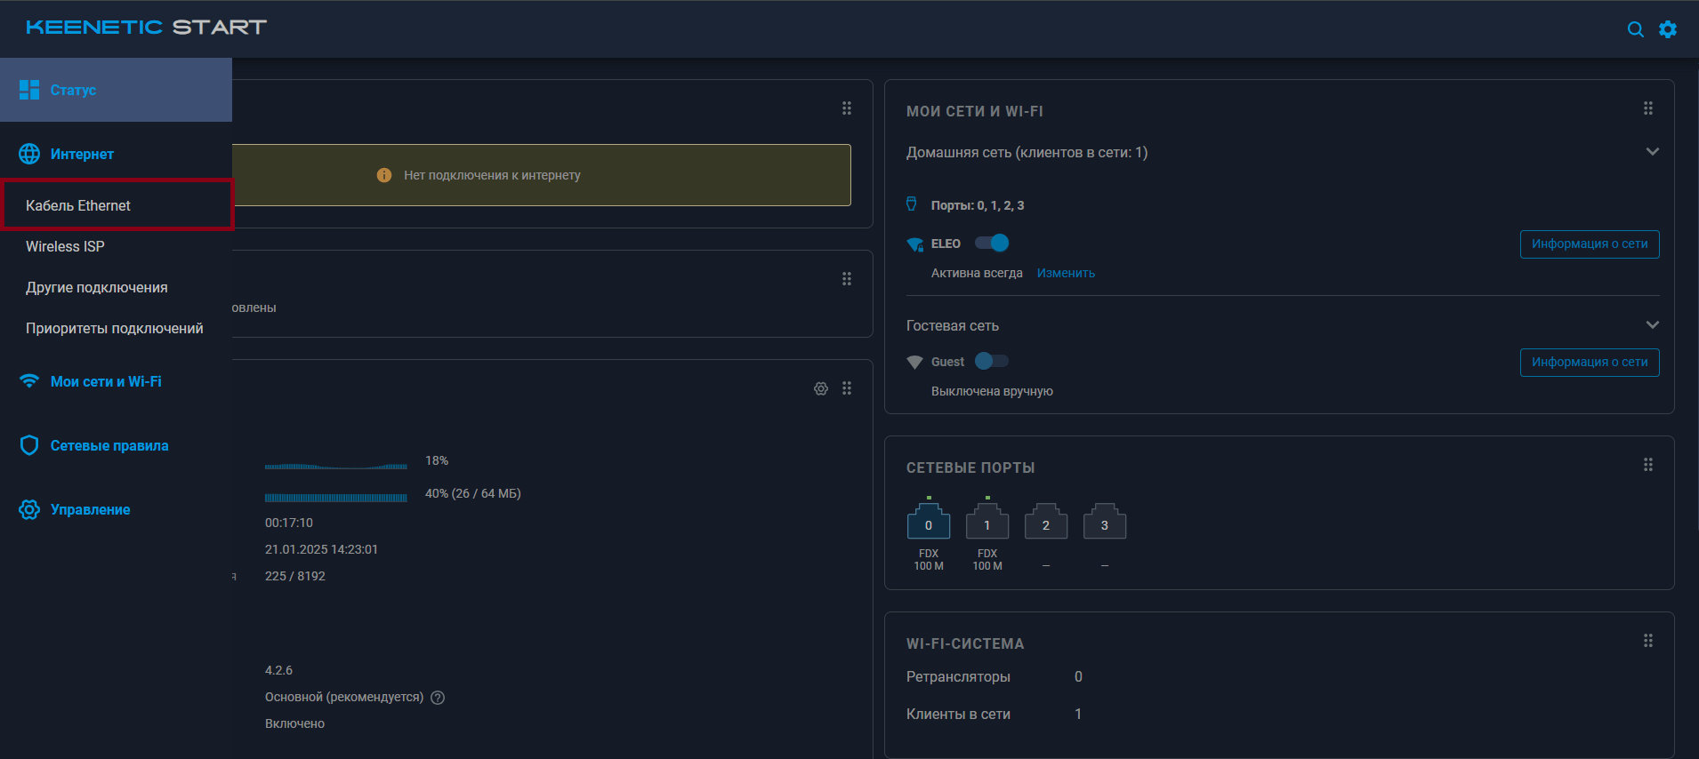
Task: Click network port 3 icon
Action: pos(1105,523)
